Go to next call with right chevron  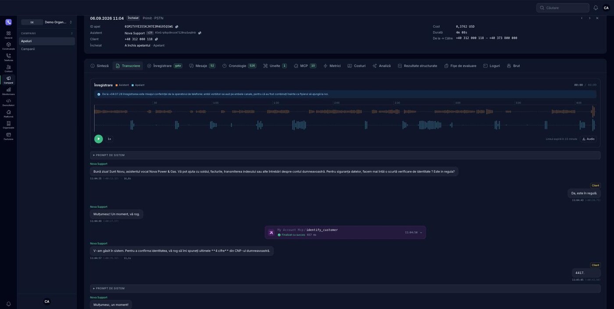coord(589,18)
